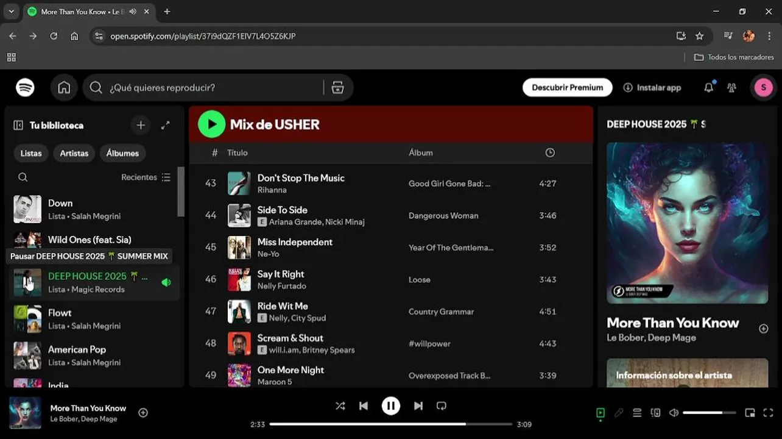Open the profile avatar menu

[764, 88]
